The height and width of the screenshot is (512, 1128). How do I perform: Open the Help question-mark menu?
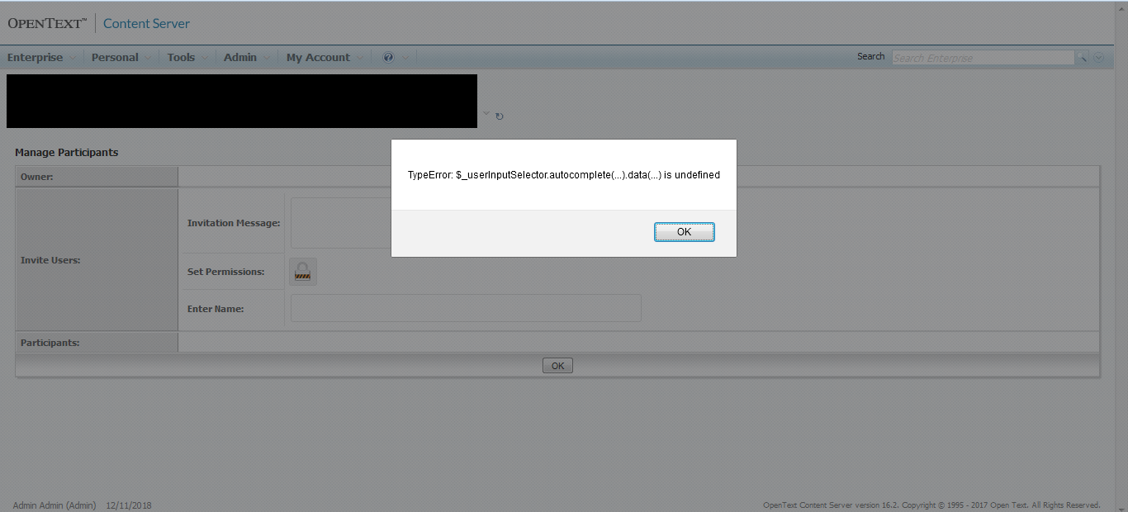tap(396, 57)
